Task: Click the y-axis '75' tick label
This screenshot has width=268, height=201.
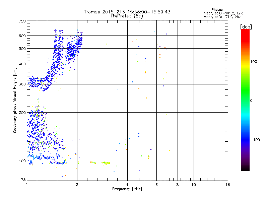Action: point(23,180)
